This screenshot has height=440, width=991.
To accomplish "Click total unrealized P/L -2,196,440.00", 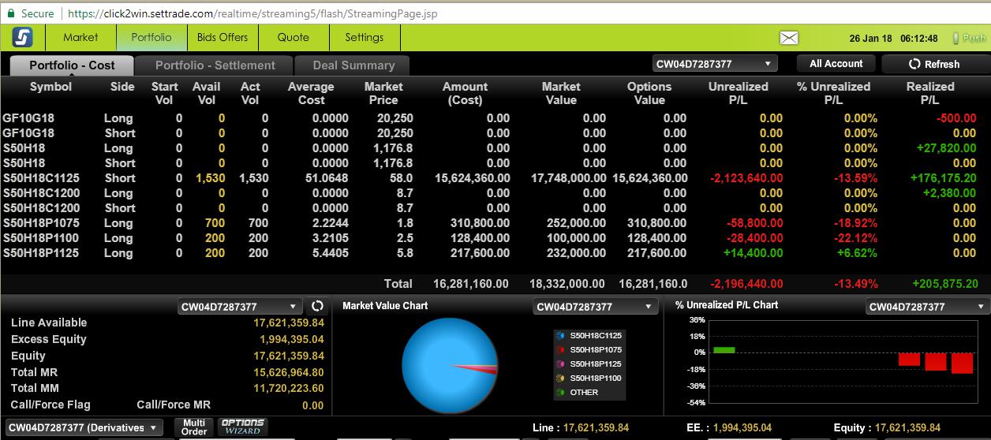I will pos(746,284).
